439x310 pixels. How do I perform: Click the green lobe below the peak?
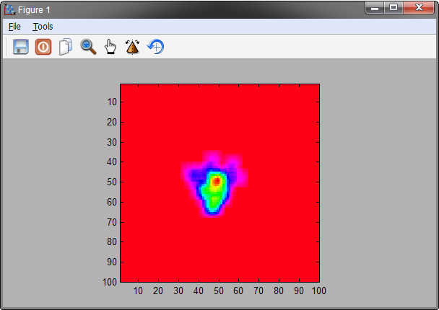click(214, 201)
